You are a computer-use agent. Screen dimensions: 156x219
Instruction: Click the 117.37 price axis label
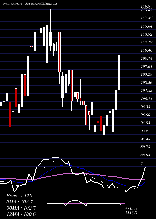pos(146,18)
